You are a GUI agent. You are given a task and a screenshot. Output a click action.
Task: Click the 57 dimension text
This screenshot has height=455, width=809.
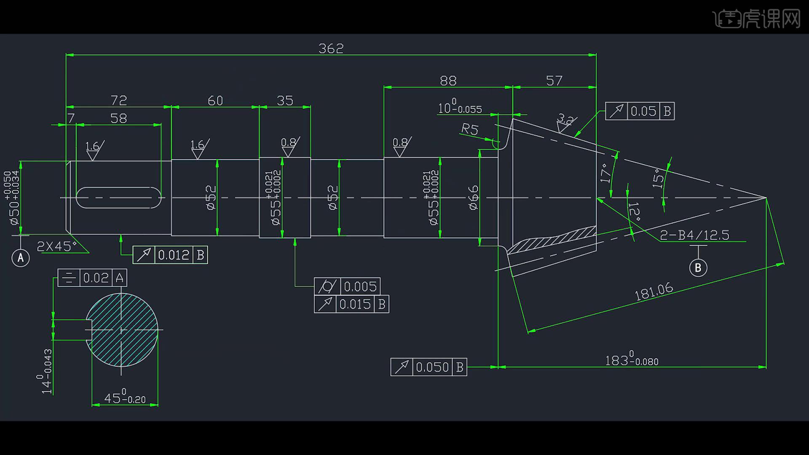pyautogui.click(x=554, y=81)
